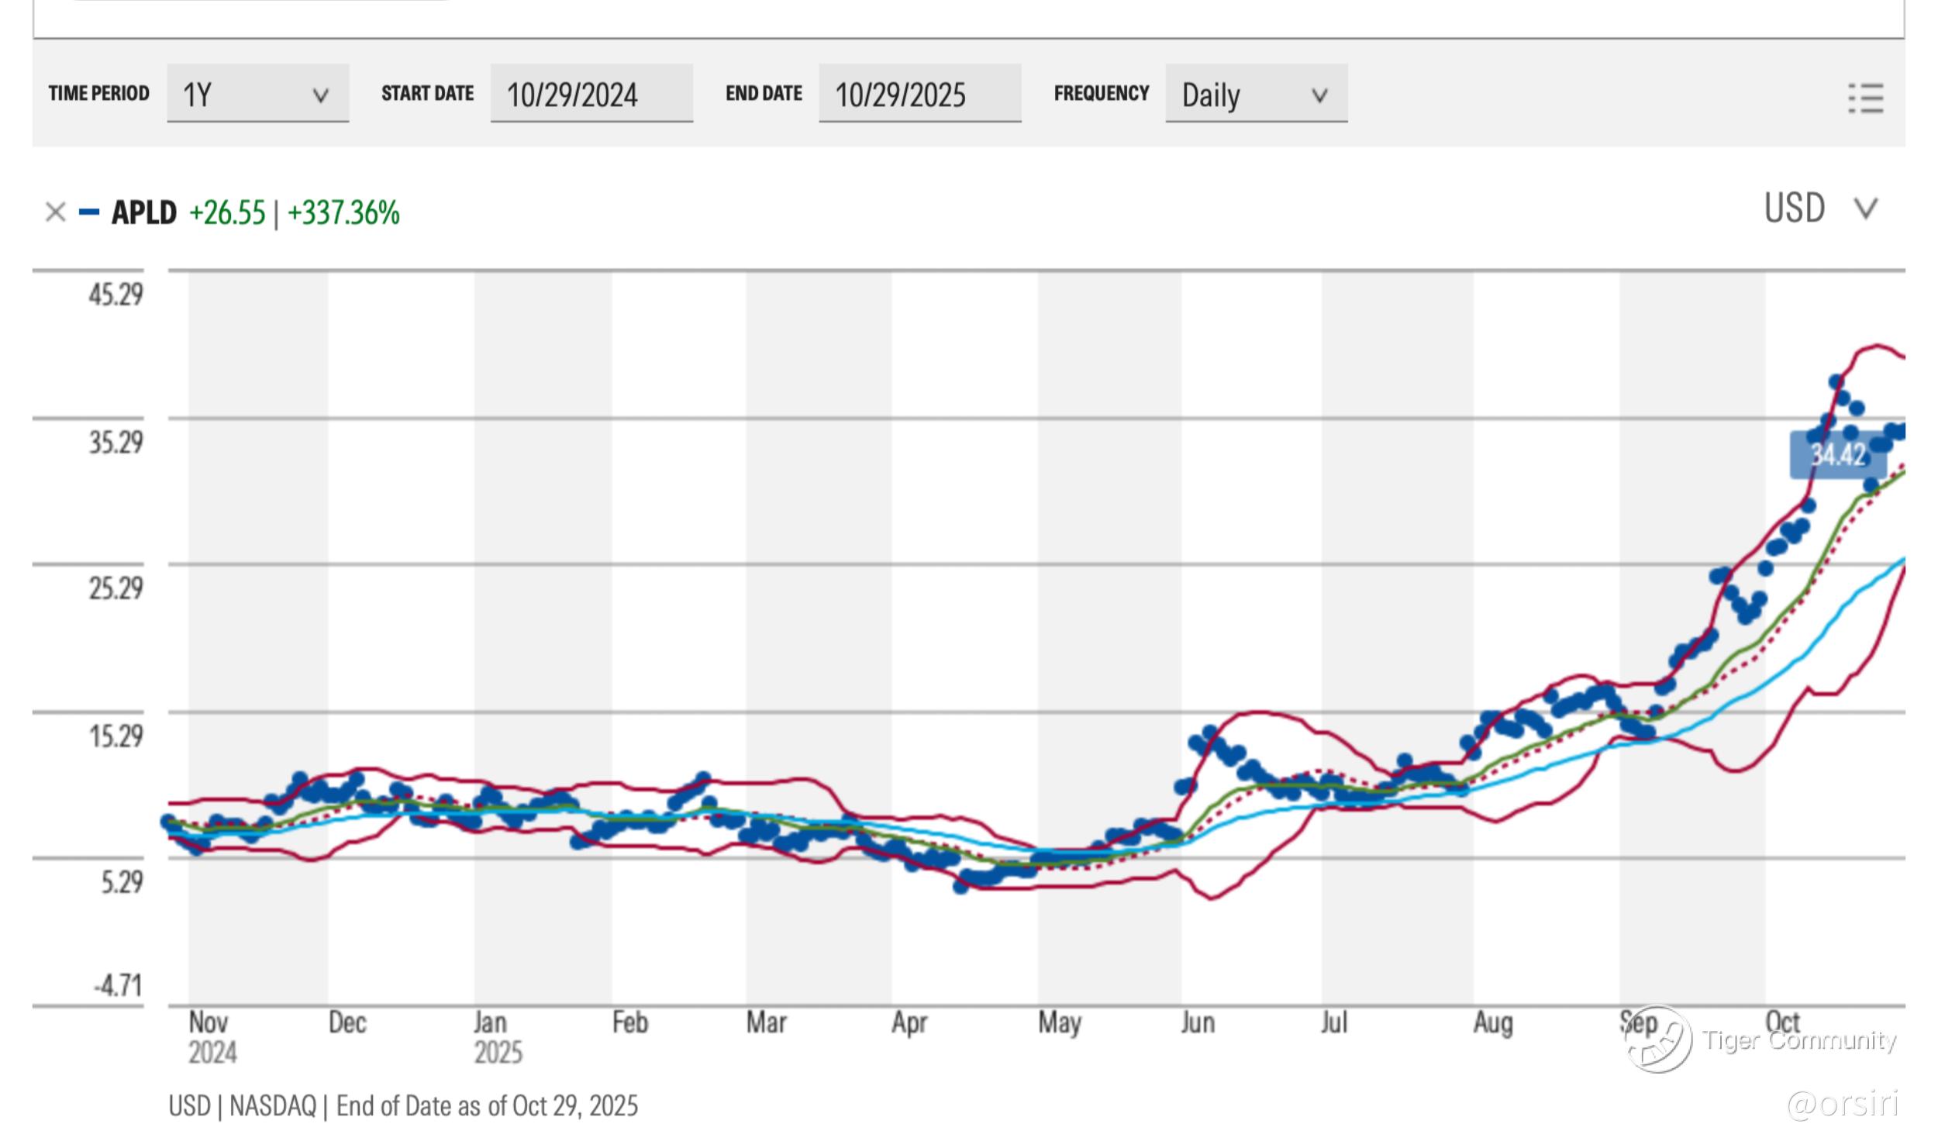This screenshot has height=1148, width=1938.
Task: Click the May month axis marker
Action: 1059,1023
